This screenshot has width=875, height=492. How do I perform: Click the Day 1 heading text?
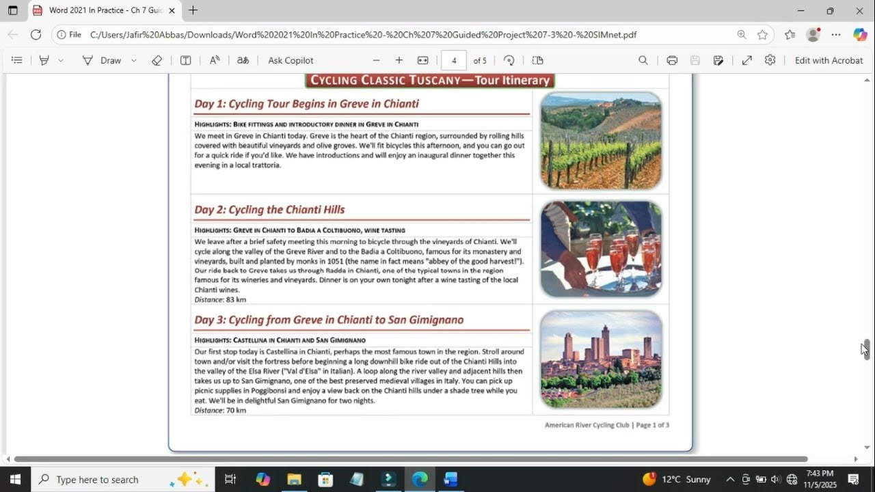click(306, 104)
